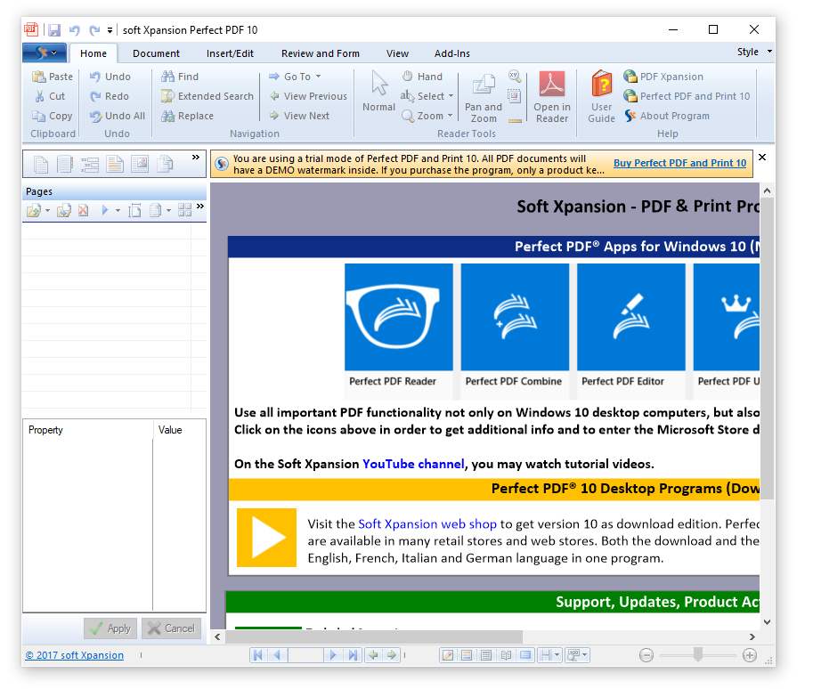The image size is (813, 689).
Task: Switch to the Insert/Edit tab
Action: [230, 53]
